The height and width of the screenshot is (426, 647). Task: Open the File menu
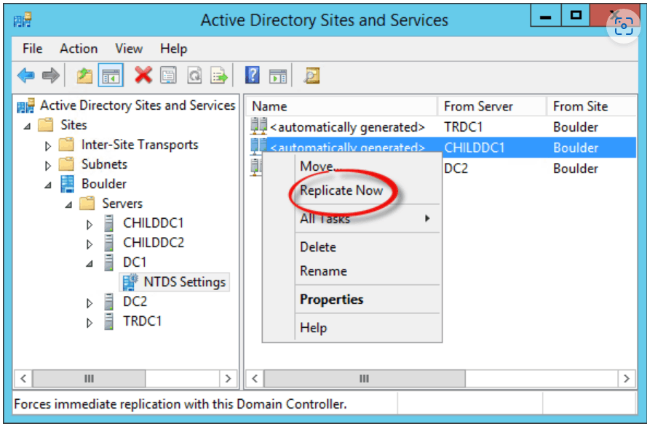(x=32, y=49)
